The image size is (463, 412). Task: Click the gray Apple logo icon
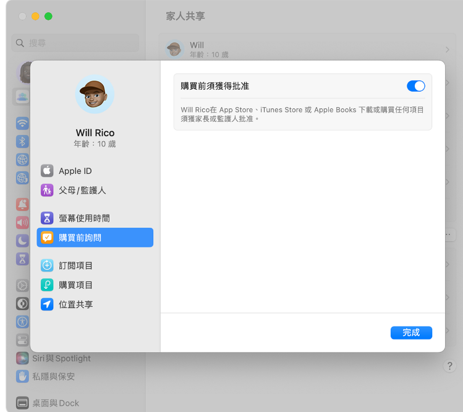pyautogui.click(x=47, y=171)
